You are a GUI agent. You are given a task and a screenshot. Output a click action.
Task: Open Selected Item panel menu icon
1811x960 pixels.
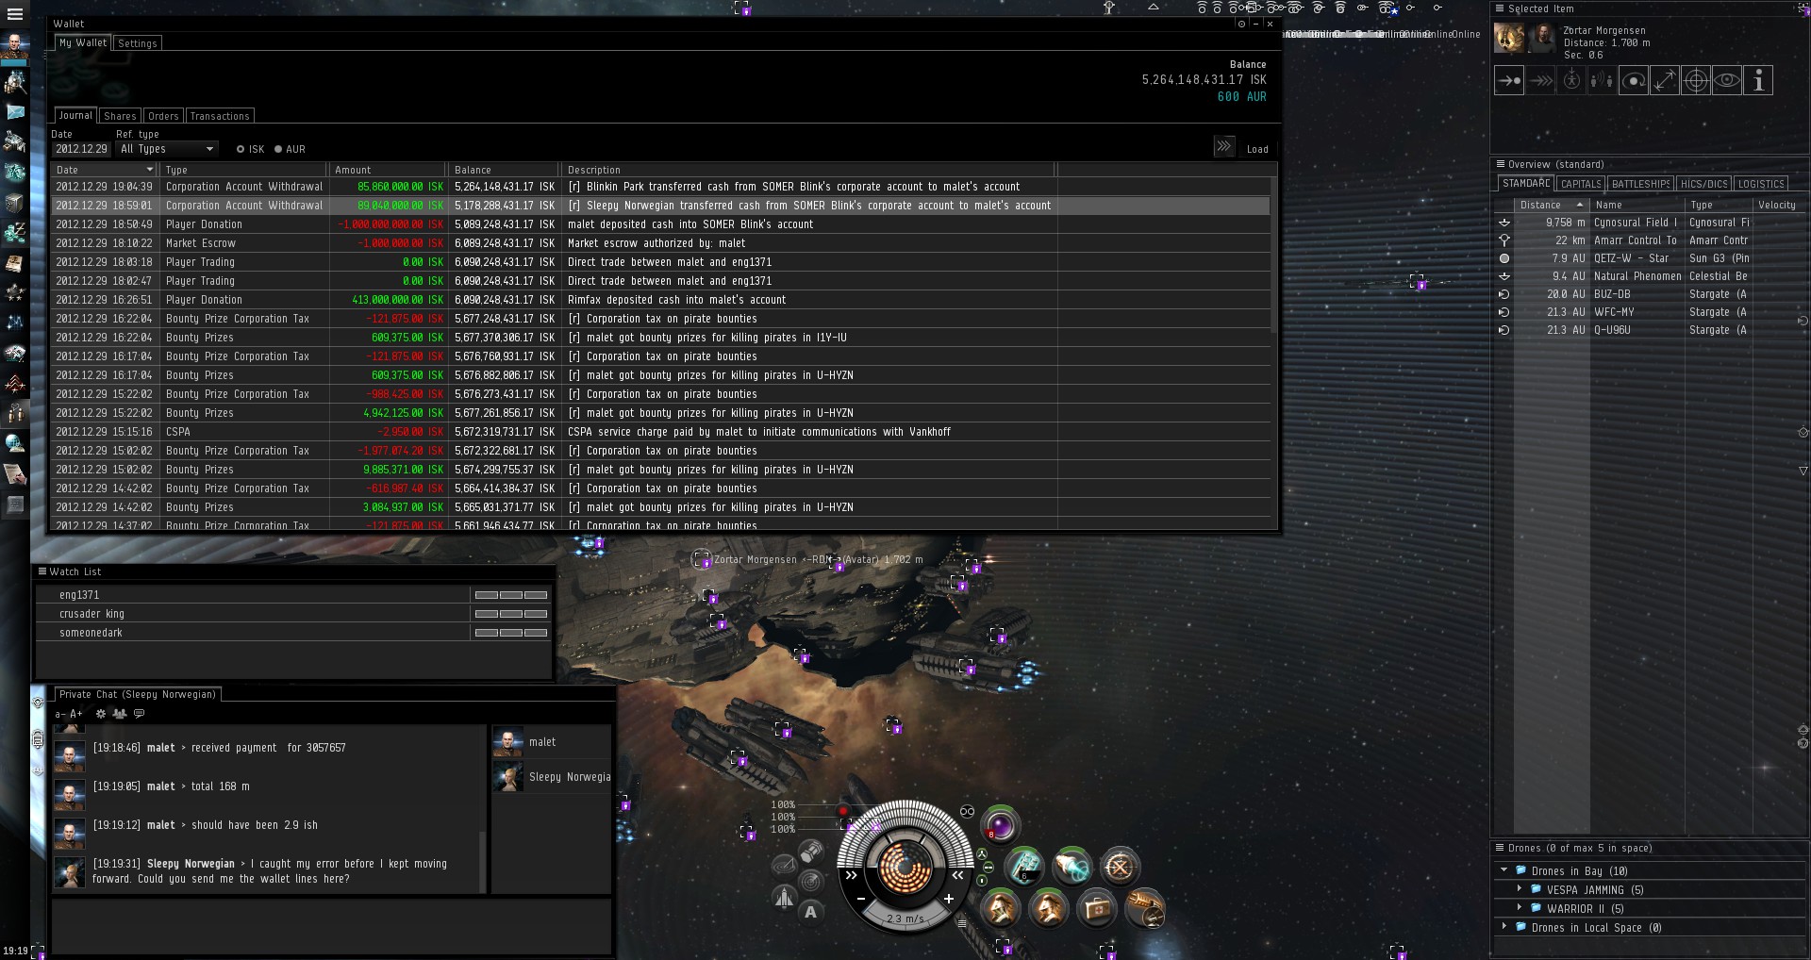coord(1500,8)
